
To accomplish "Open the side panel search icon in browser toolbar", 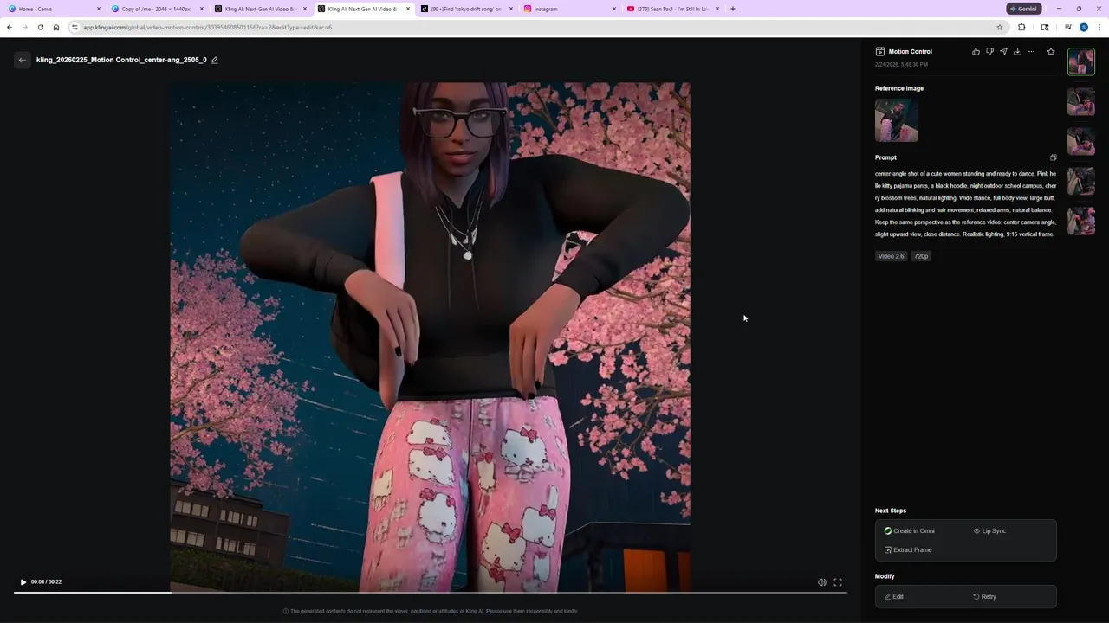I will click(x=1045, y=27).
